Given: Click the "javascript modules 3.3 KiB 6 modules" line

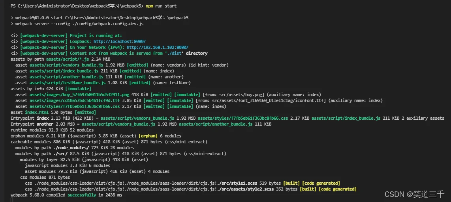Looking at the screenshot, I should coord(67,165).
